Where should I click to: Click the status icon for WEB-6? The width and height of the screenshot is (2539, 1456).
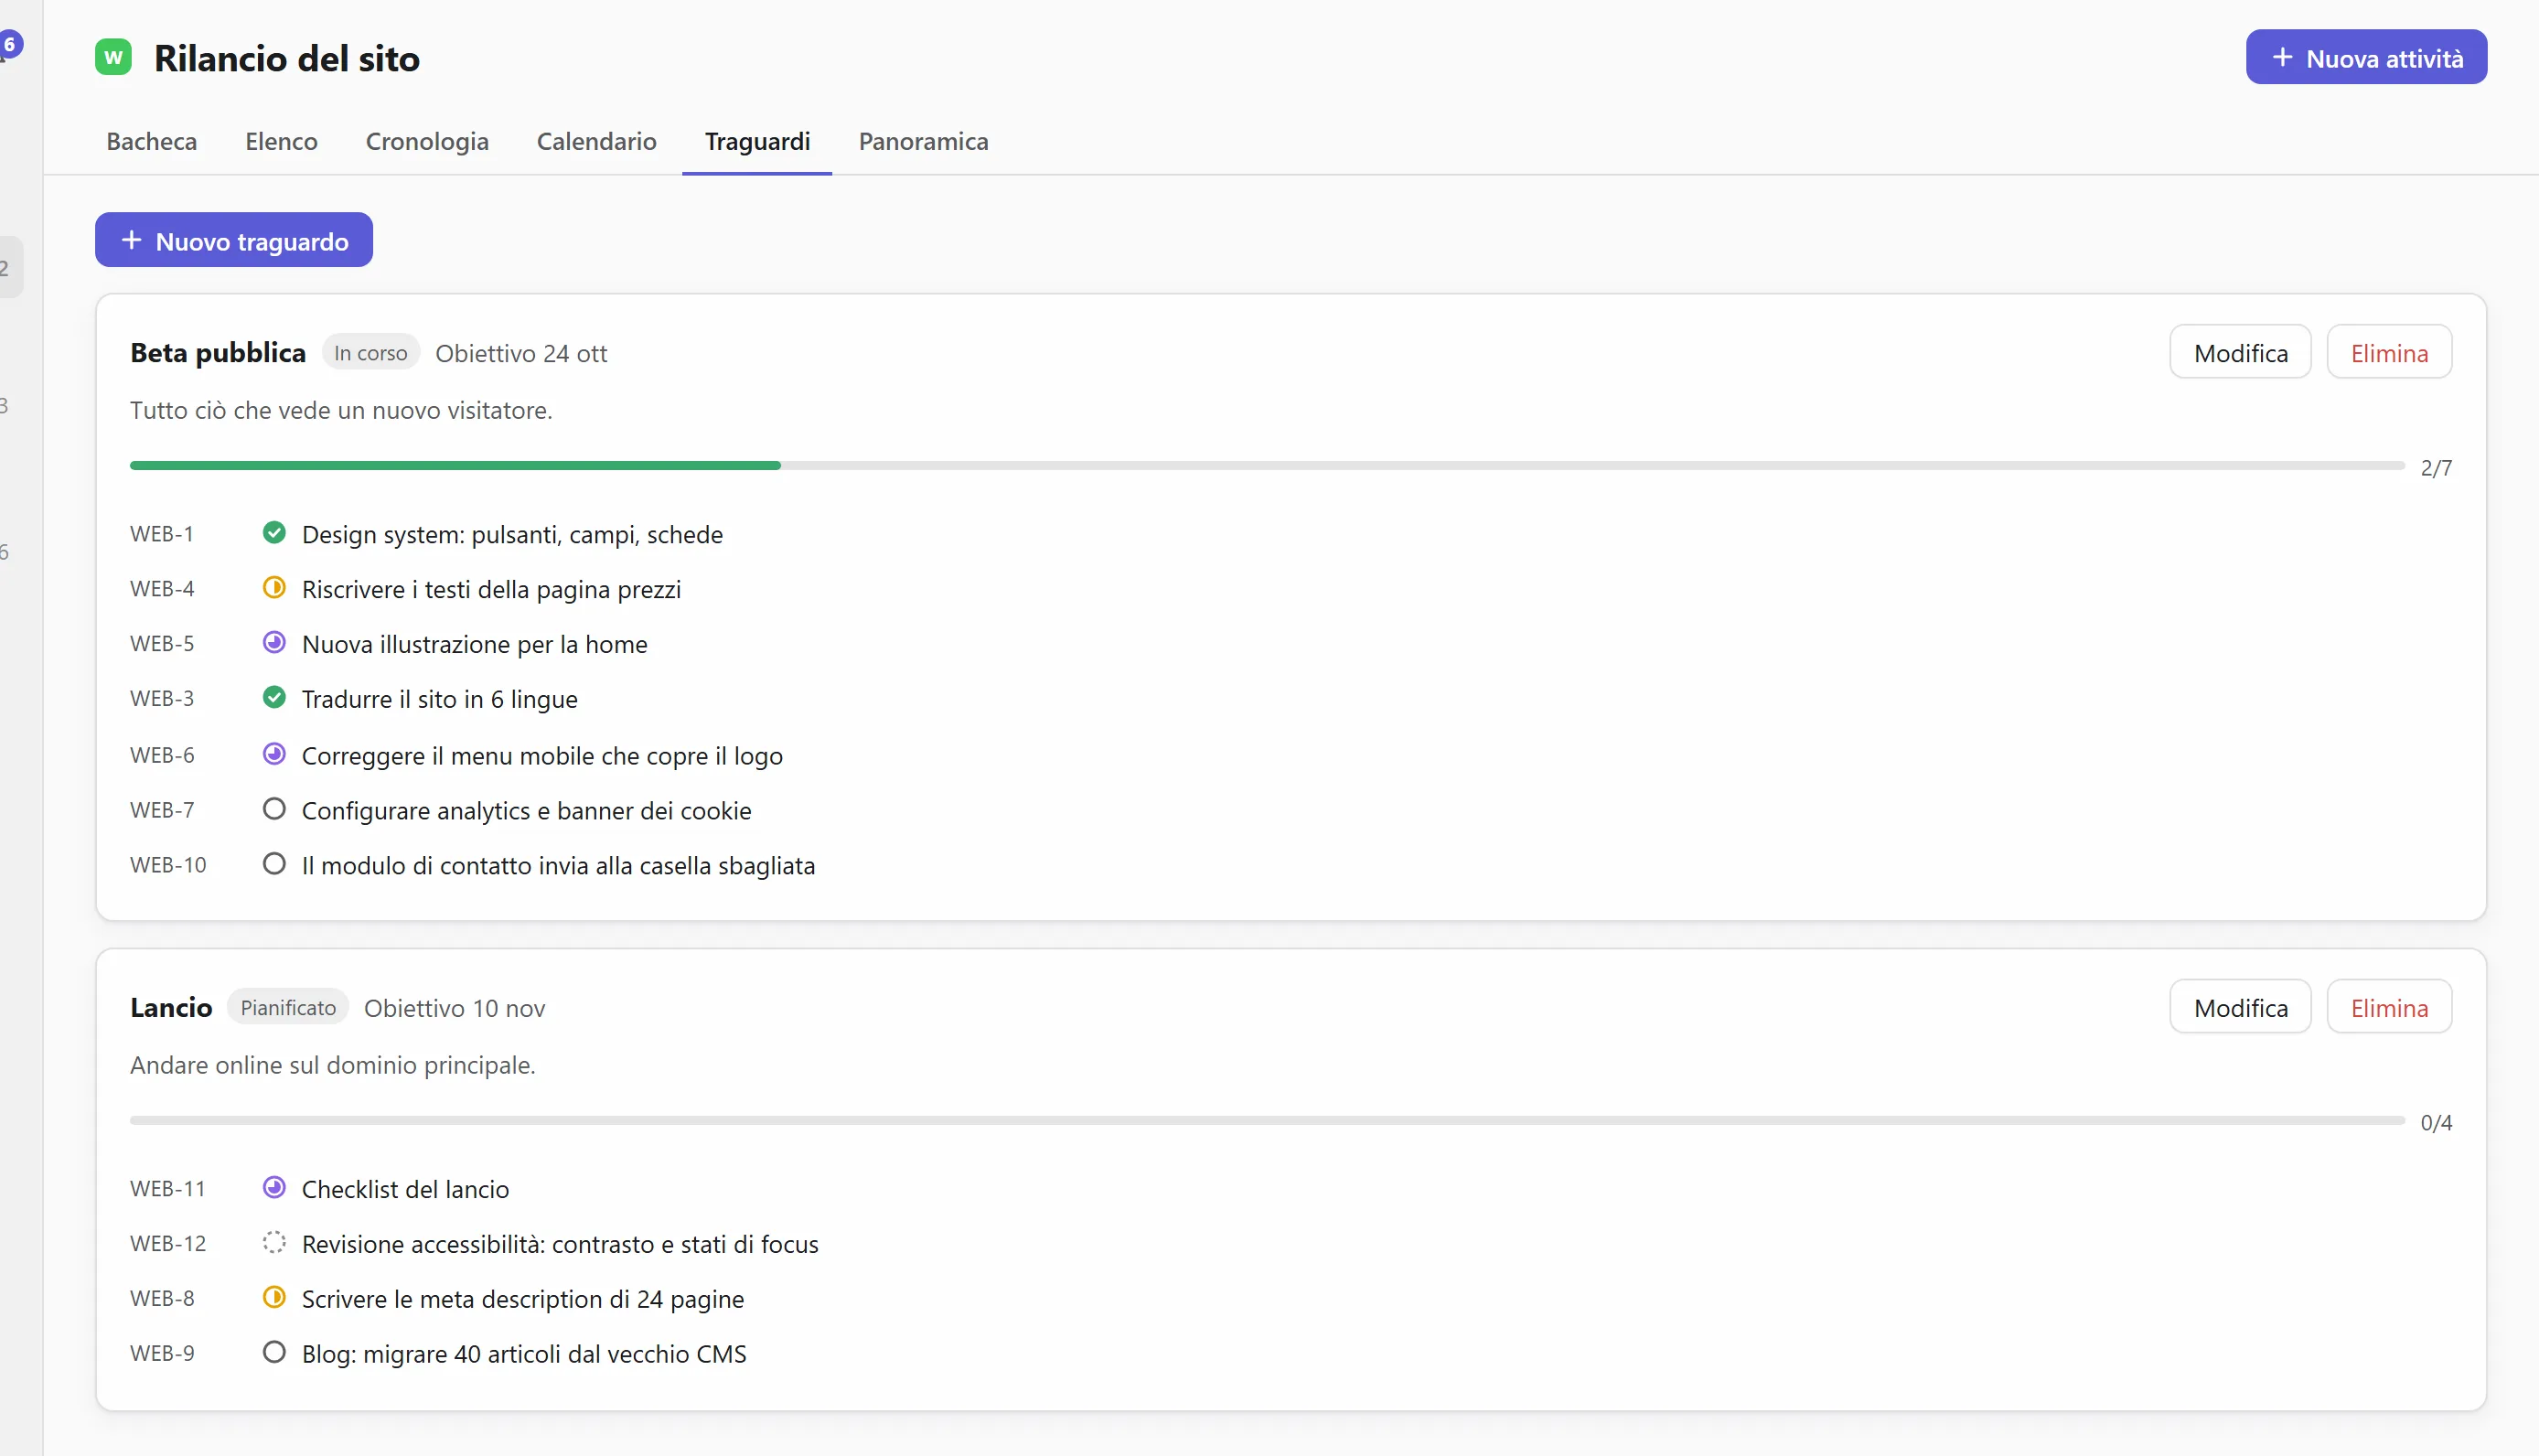pyautogui.click(x=274, y=755)
